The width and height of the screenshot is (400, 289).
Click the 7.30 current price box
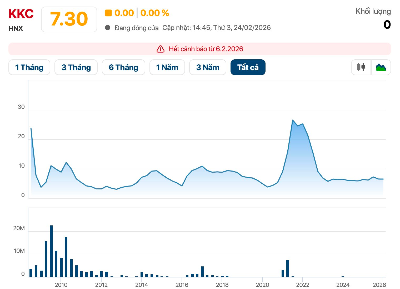coord(69,19)
